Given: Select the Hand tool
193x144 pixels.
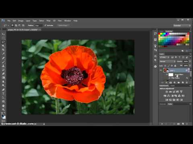Looking at the screenshot, I should [x=3, y=106].
